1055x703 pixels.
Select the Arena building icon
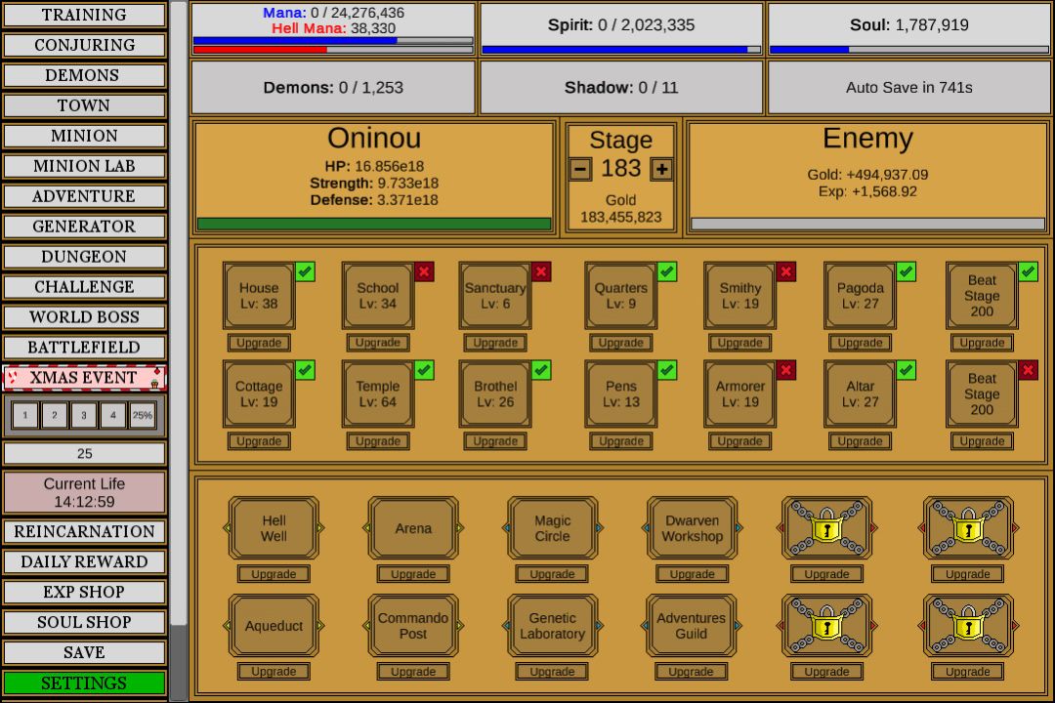pos(413,528)
